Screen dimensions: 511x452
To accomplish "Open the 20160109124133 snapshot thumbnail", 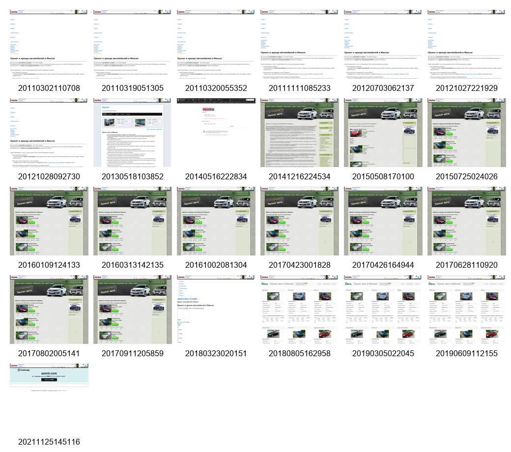I will click(49, 221).
